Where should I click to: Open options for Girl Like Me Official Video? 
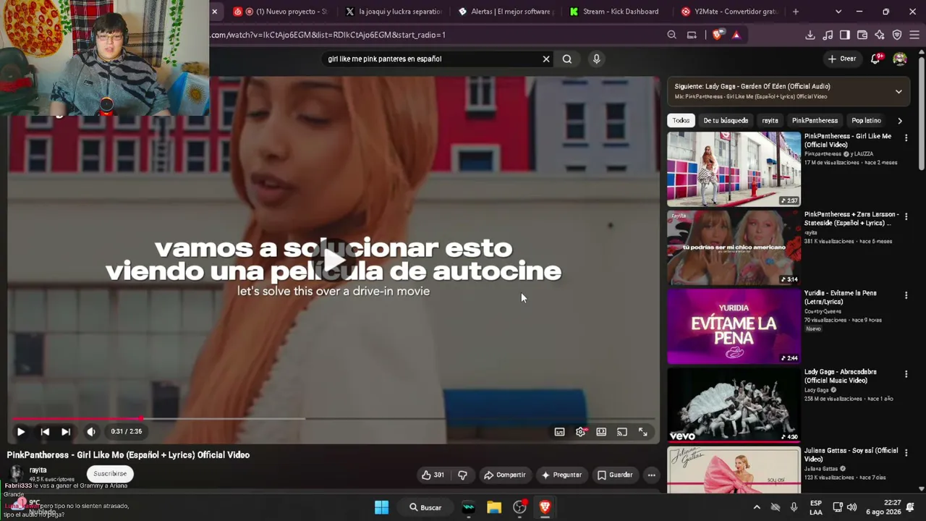tap(906, 137)
